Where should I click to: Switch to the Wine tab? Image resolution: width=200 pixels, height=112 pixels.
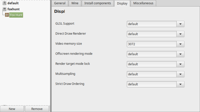coord(75,3)
